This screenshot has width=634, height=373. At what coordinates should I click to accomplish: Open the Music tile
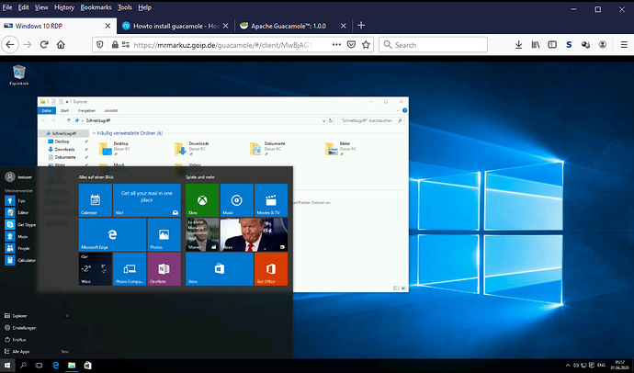(236, 200)
